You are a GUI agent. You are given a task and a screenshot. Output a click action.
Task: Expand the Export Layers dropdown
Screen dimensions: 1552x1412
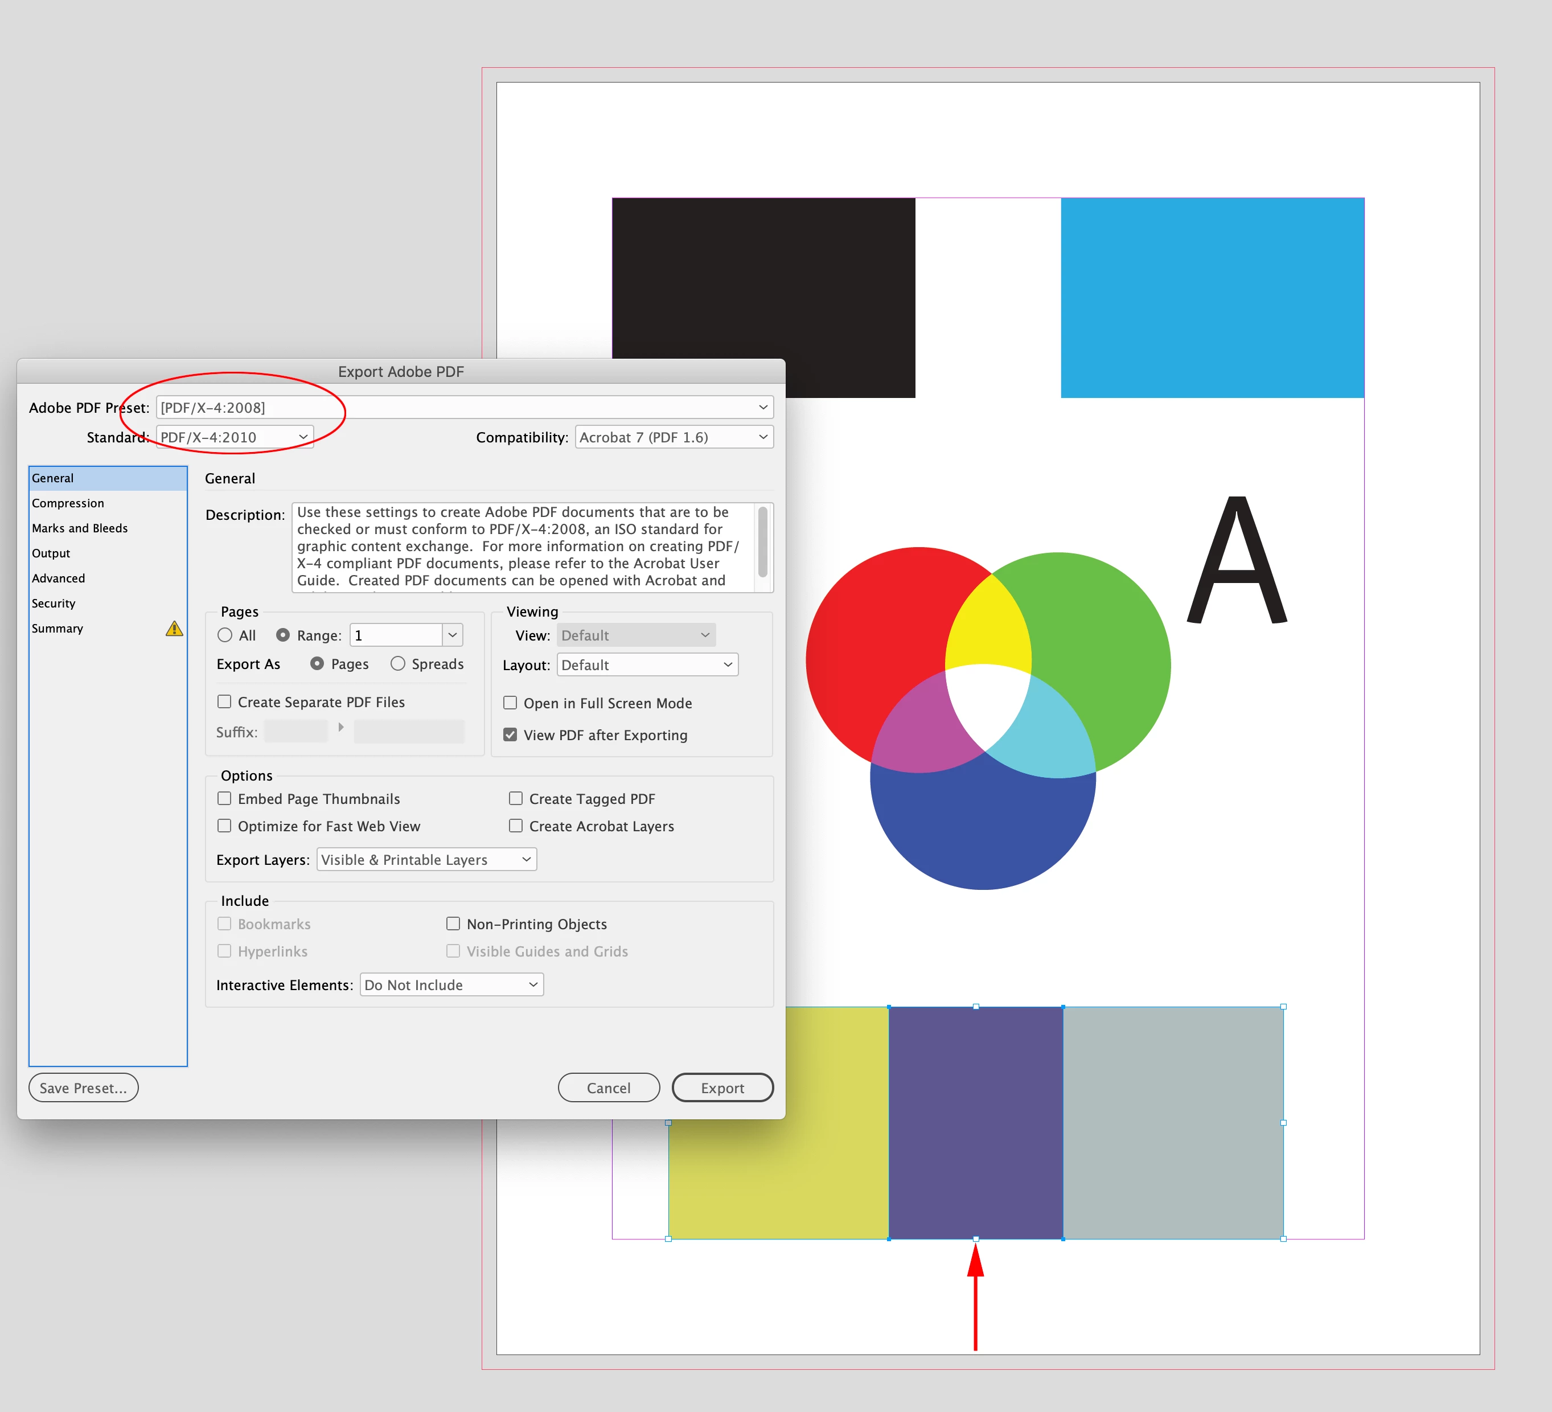426,859
